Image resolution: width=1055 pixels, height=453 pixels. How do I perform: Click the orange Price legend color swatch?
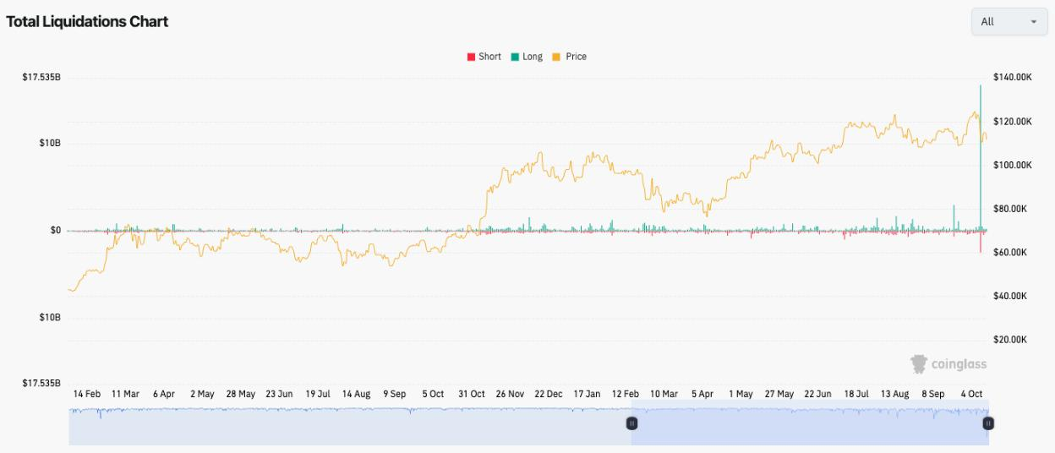tap(557, 57)
